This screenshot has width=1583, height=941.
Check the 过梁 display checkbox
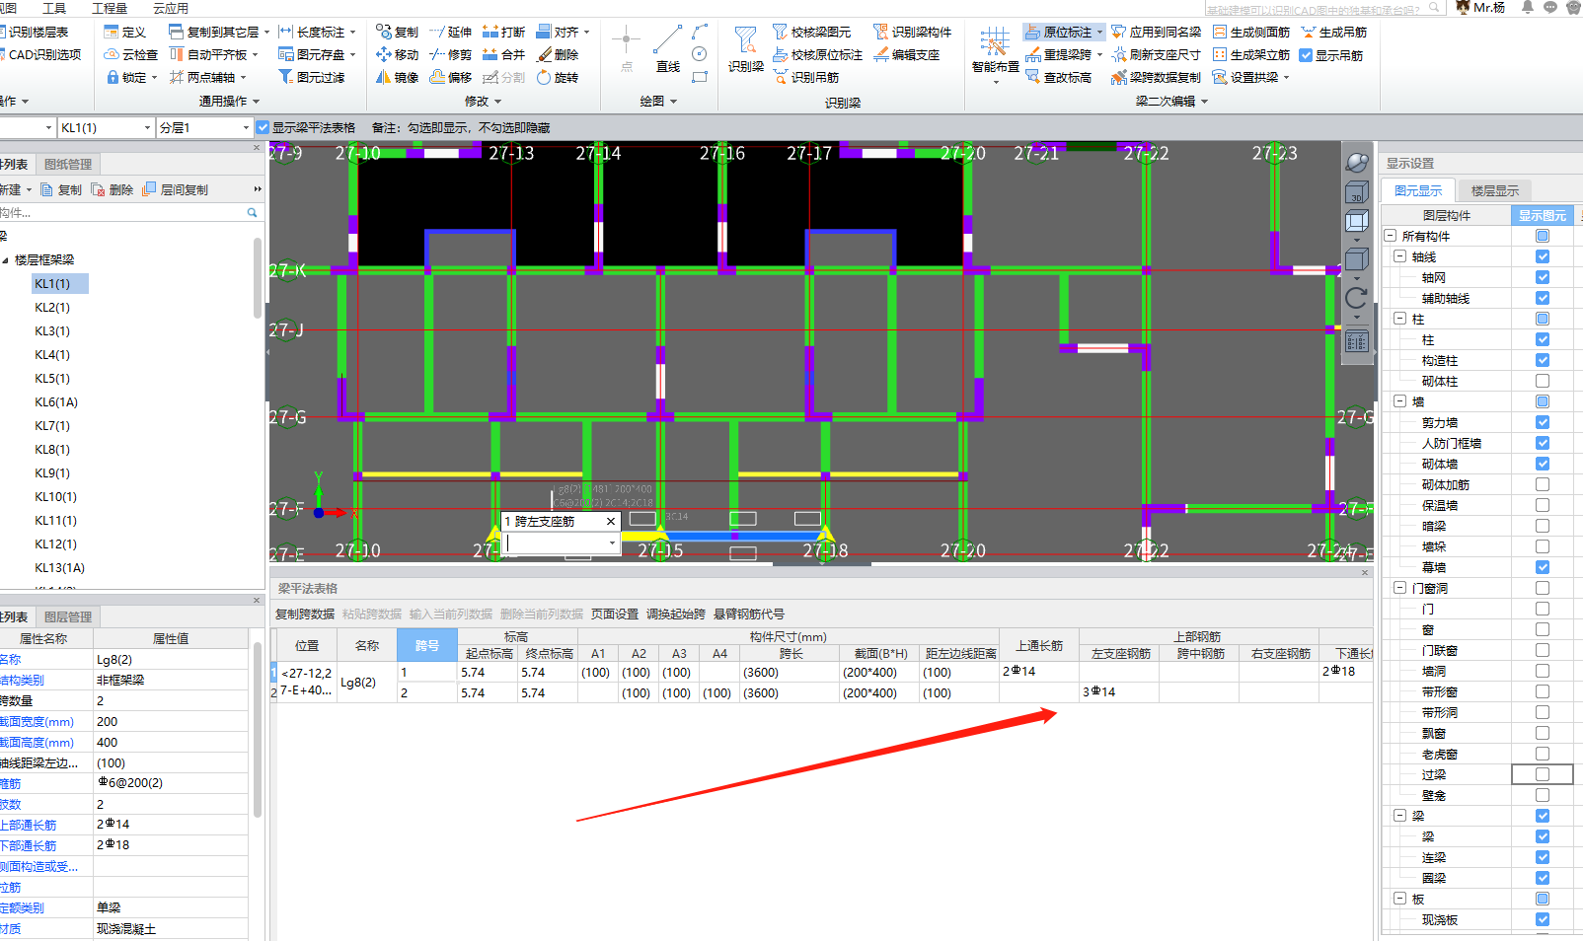(1543, 774)
